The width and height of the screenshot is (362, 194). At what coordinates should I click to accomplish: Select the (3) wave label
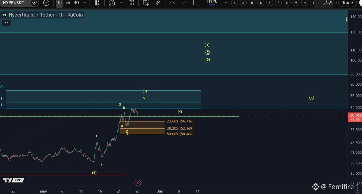[x=145, y=91]
